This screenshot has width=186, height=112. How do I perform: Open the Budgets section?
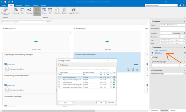(64, 11)
